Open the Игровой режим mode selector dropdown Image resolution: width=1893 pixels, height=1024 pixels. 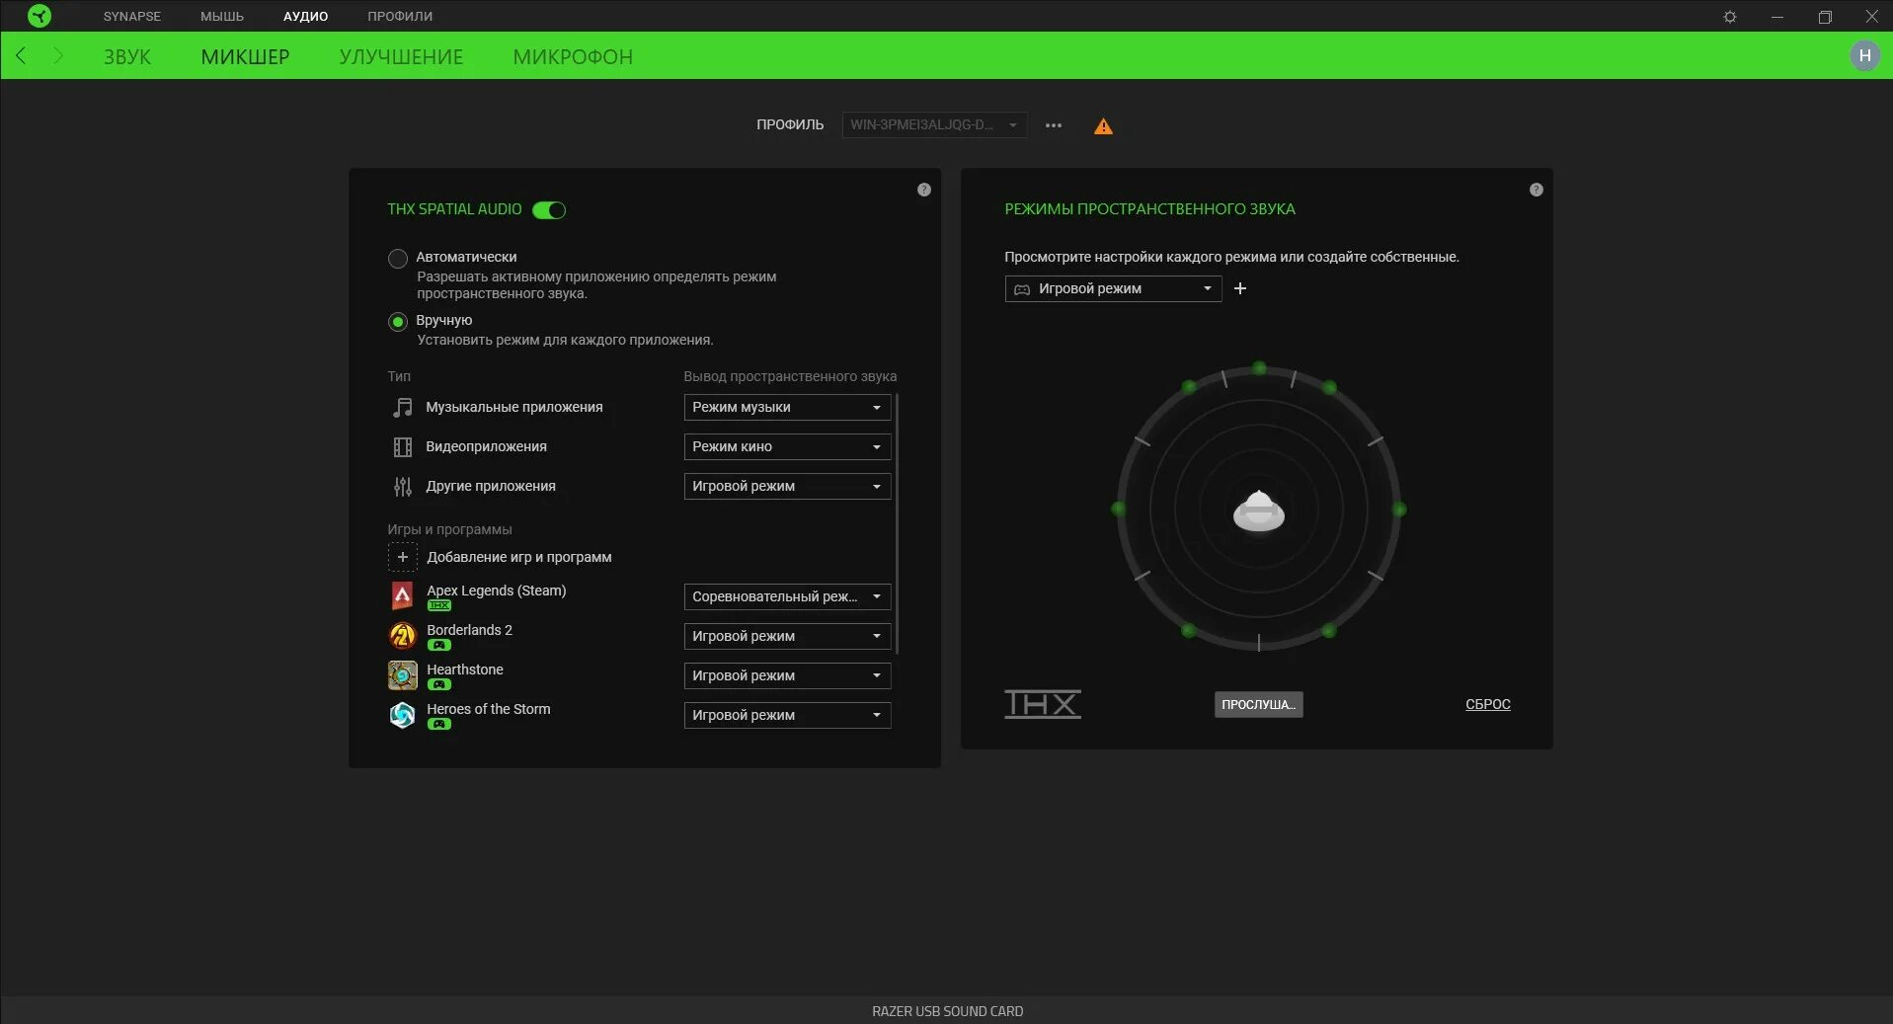tap(1113, 288)
